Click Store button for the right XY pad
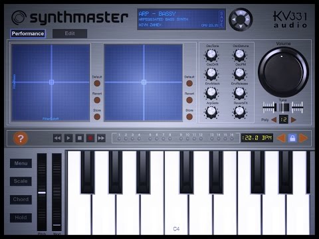Screen dimensions: 319x239 coord(189,117)
